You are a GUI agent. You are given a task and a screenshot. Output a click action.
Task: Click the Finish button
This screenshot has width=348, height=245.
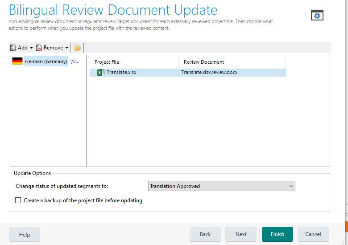tap(278, 234)
